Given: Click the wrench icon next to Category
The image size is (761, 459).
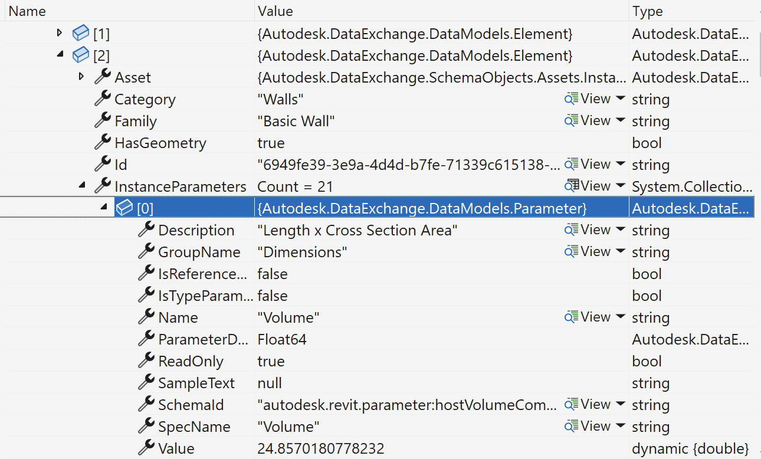Looking at the screenshot, I should pos(103,99).
